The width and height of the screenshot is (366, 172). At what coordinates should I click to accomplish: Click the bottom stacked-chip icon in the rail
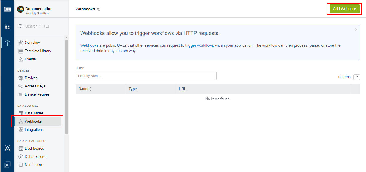tap(7, 164)
